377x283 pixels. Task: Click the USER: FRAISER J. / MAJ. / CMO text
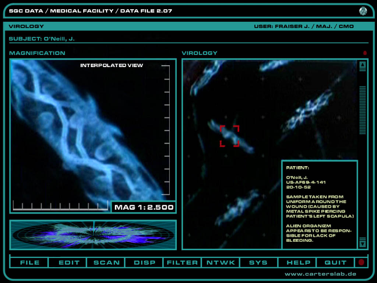[x=304, y=26]
